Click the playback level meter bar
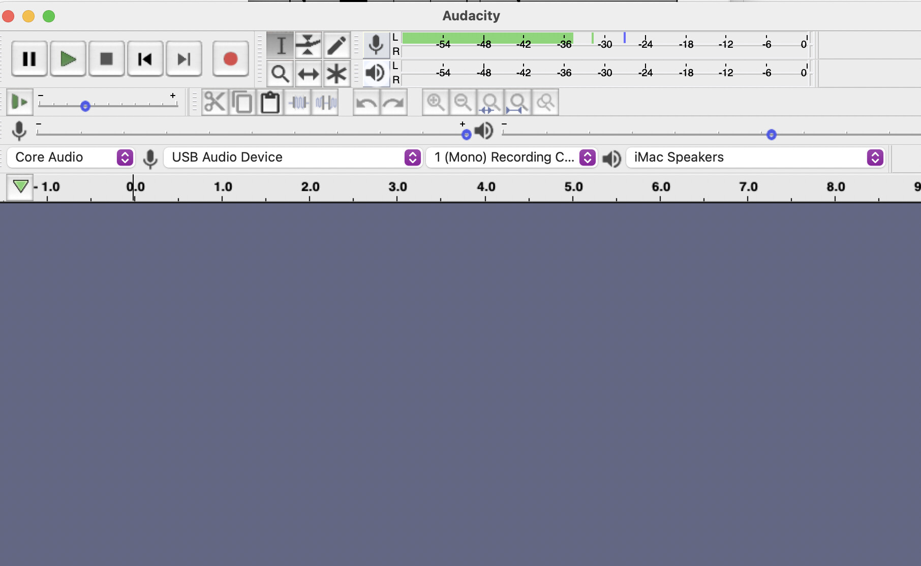921x566 pixels. 605,73
